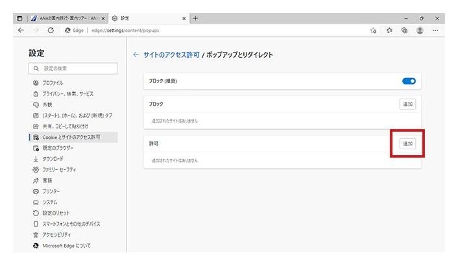Reload the page with refresh icon

click(x=51, y=30)
